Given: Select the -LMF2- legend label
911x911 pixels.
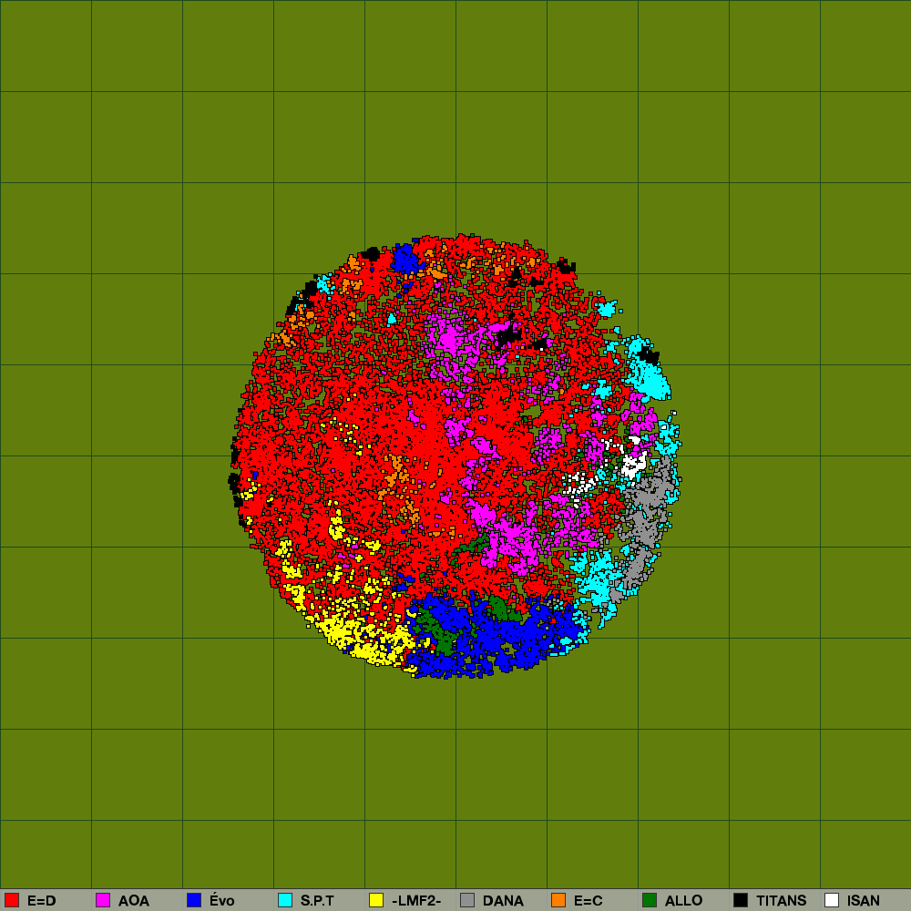Looking at the screenshot, I should pos(416,901).
